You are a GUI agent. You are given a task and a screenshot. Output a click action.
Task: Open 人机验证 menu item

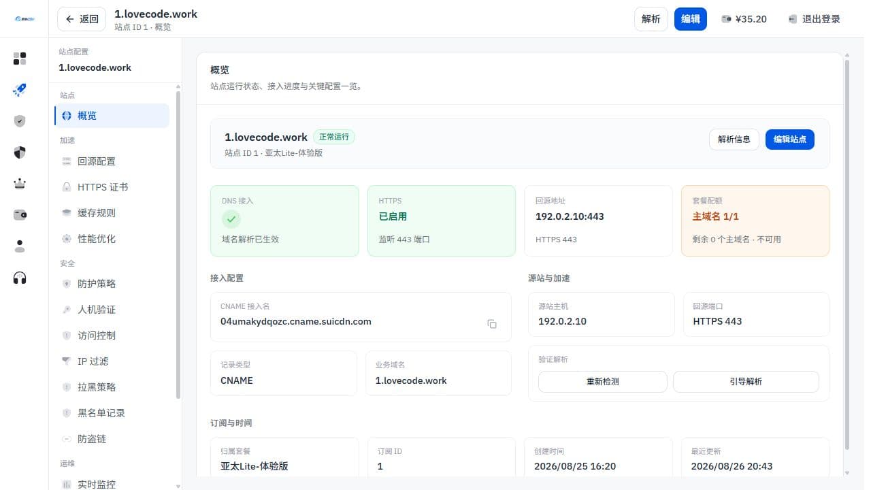112,310
